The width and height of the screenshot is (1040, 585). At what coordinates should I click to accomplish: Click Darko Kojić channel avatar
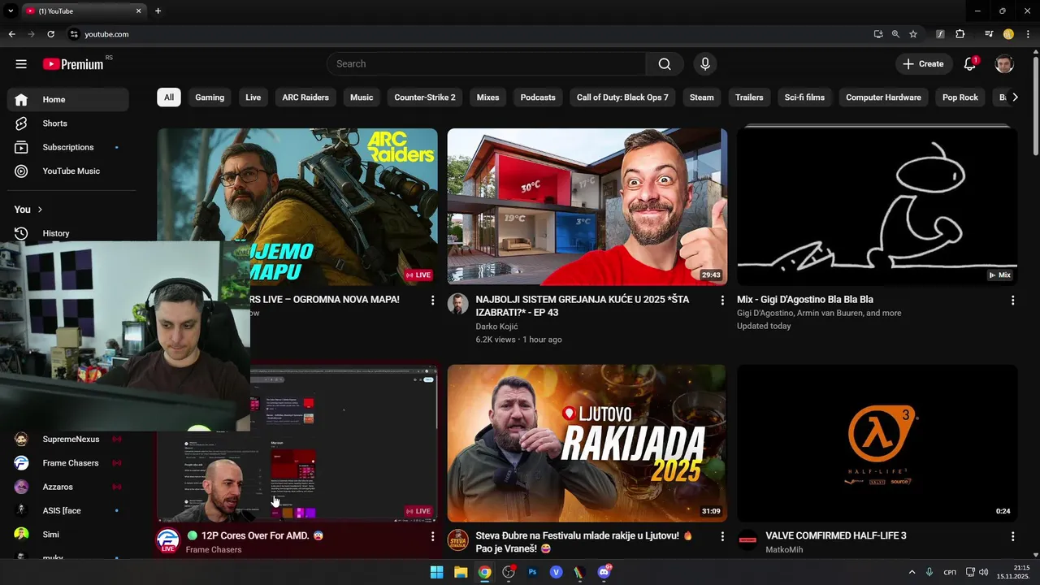click(x=458, y=304)
